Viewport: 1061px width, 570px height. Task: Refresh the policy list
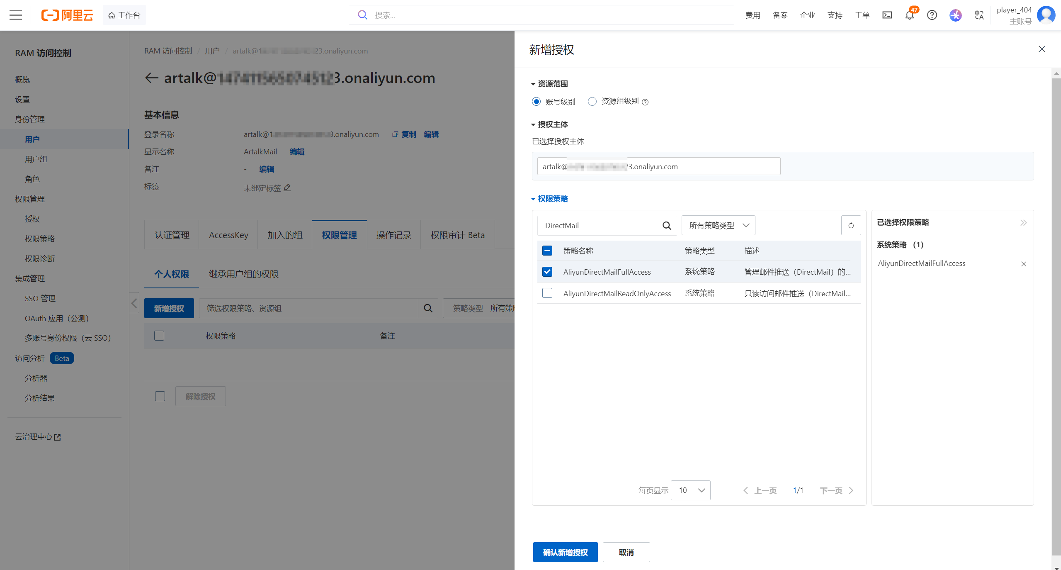coord(851,225)
